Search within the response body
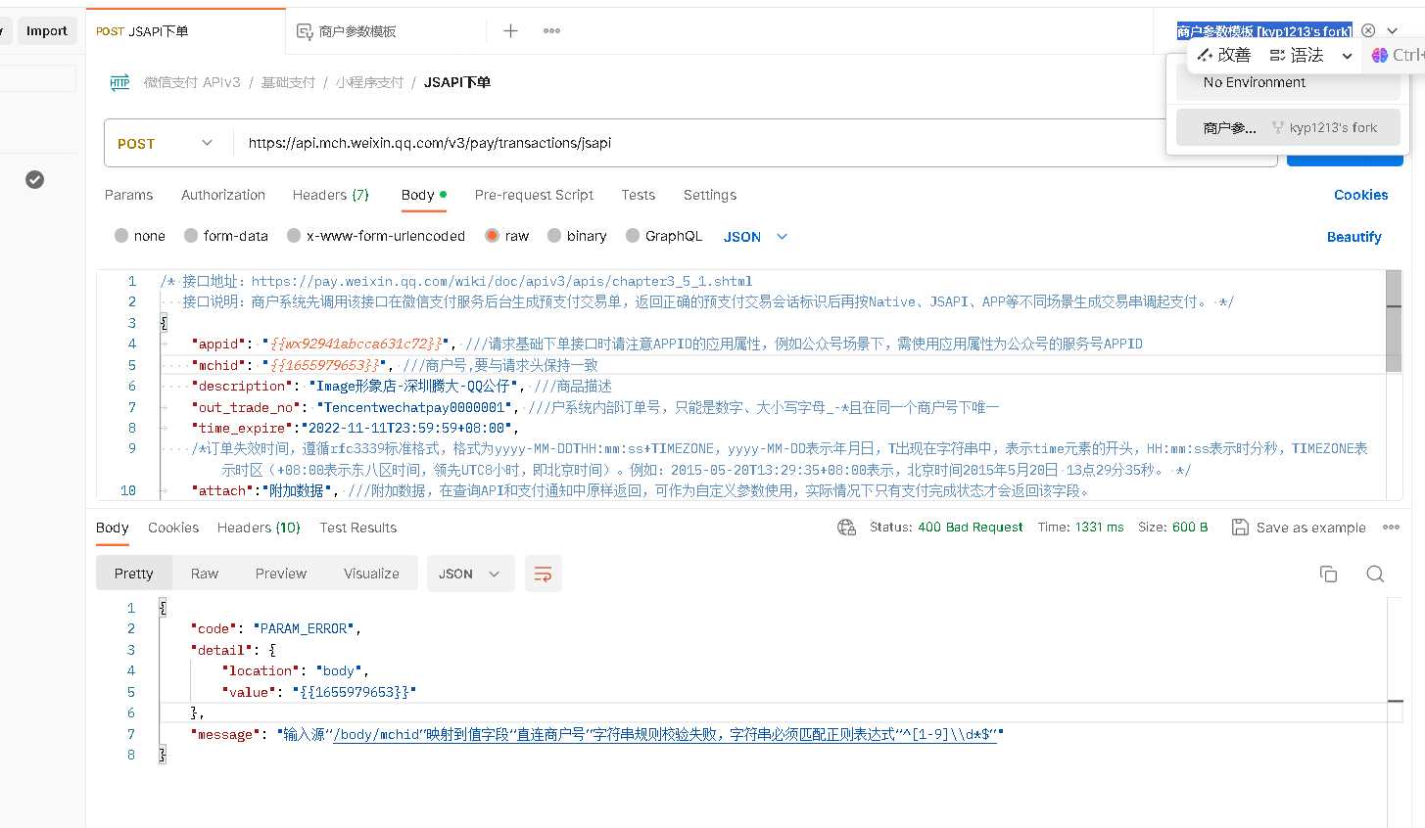The image size is (1425, 828). click(1375, 574)
